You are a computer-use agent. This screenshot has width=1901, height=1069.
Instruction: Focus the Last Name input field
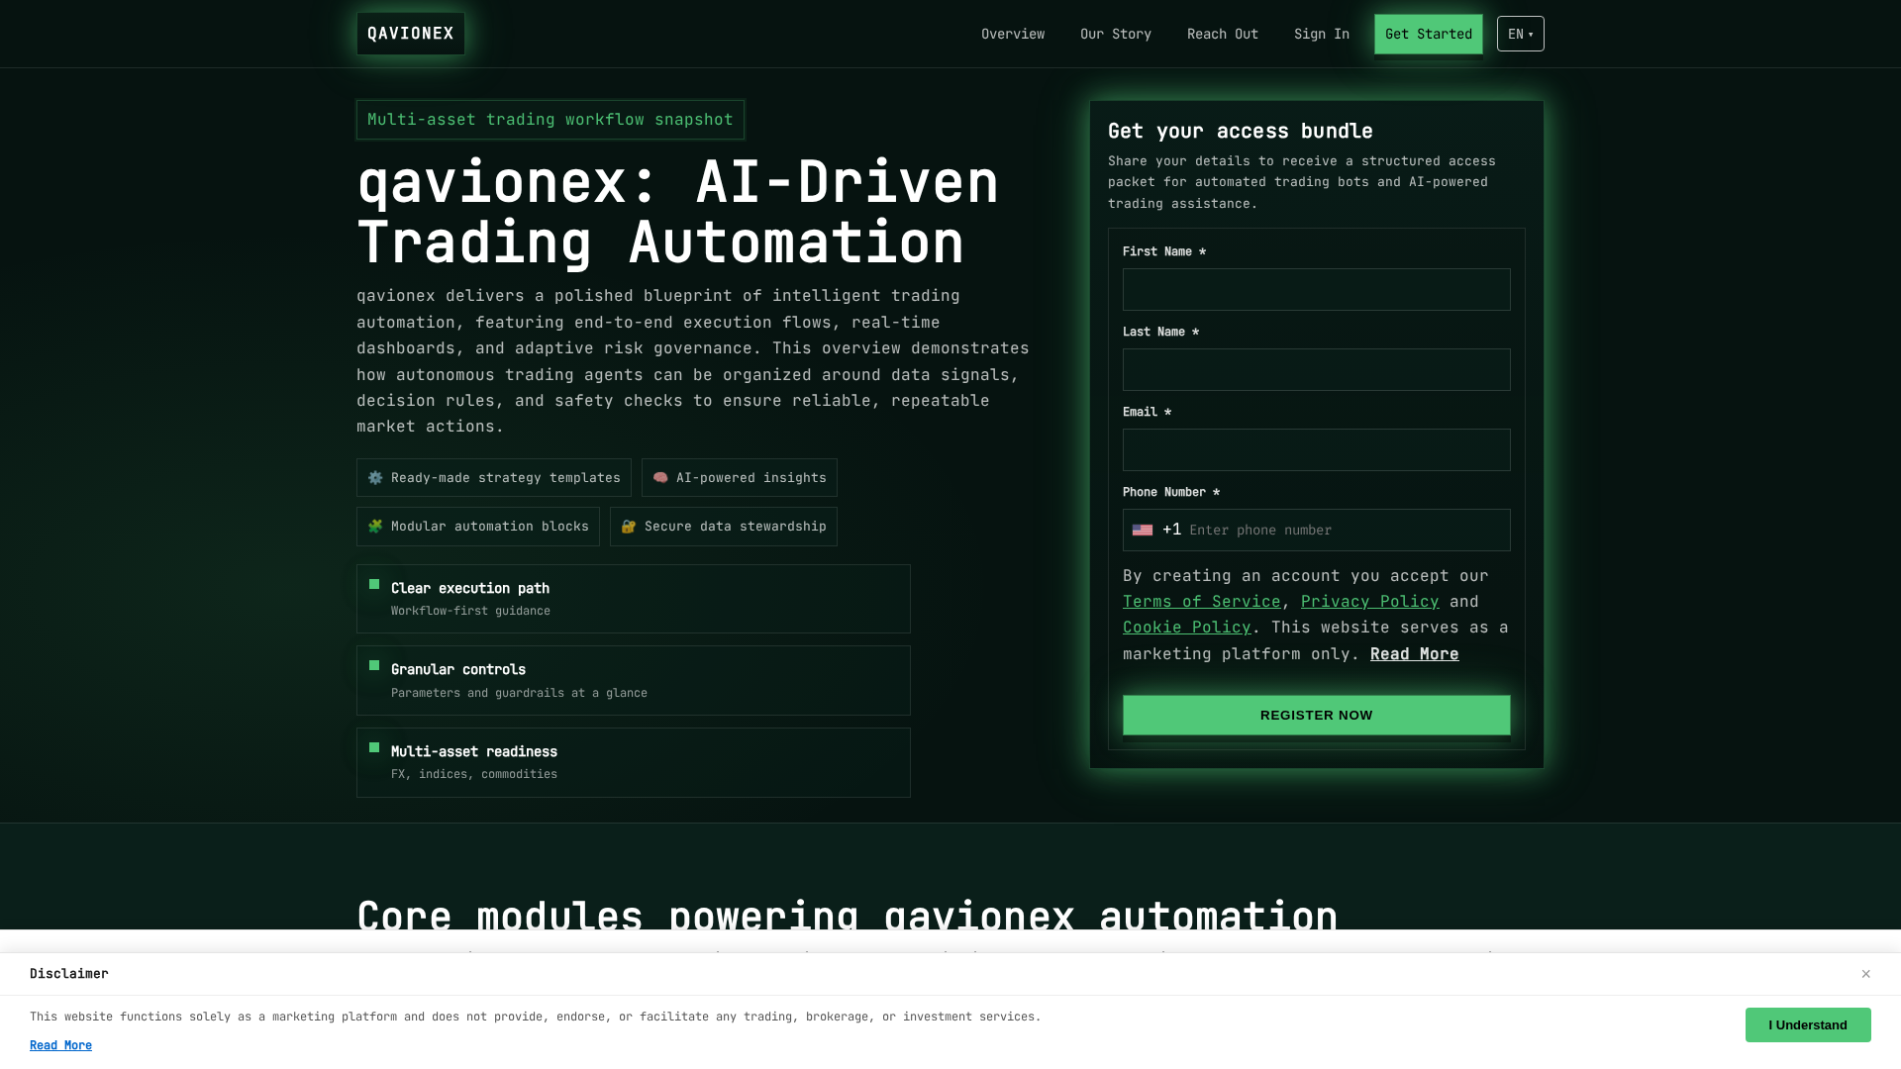[x=1317, y=370]
